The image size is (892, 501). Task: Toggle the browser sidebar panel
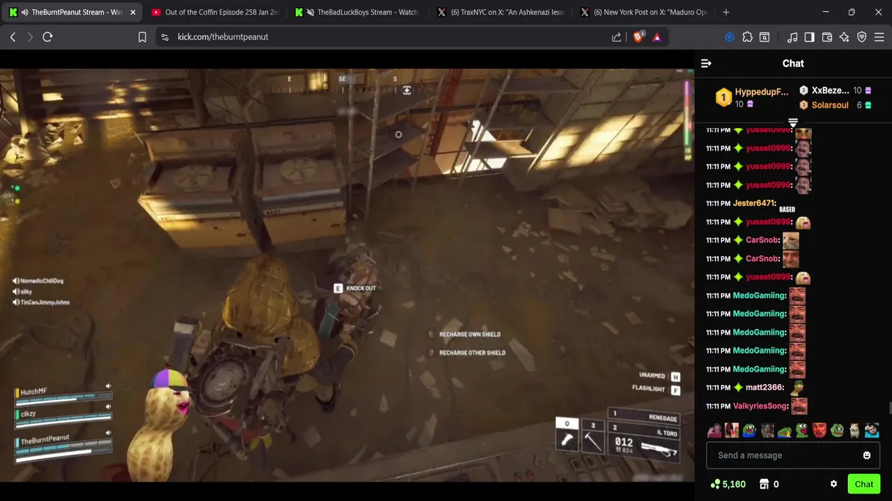tap(809, 37)
